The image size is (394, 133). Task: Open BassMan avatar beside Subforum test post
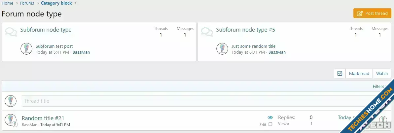[26, 49]
